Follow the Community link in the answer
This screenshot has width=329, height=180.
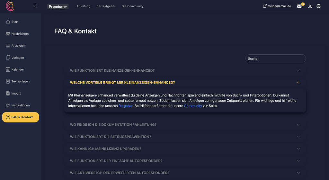[x=193, y=106]
